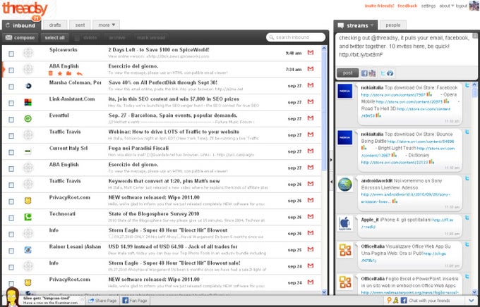Click the inbox vertical scrollbar thumb
Screen dimensions: 480x307
324,111
